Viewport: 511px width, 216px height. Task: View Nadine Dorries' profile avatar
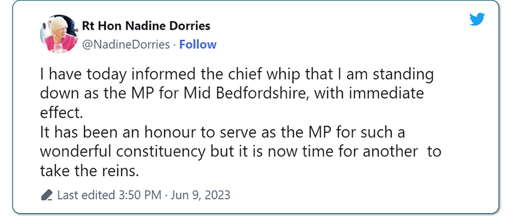59,34
